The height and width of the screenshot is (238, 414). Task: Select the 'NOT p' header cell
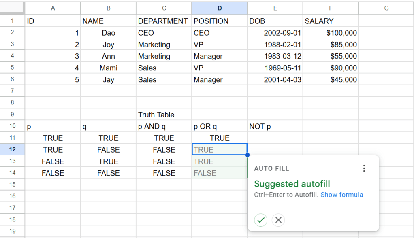275,126
